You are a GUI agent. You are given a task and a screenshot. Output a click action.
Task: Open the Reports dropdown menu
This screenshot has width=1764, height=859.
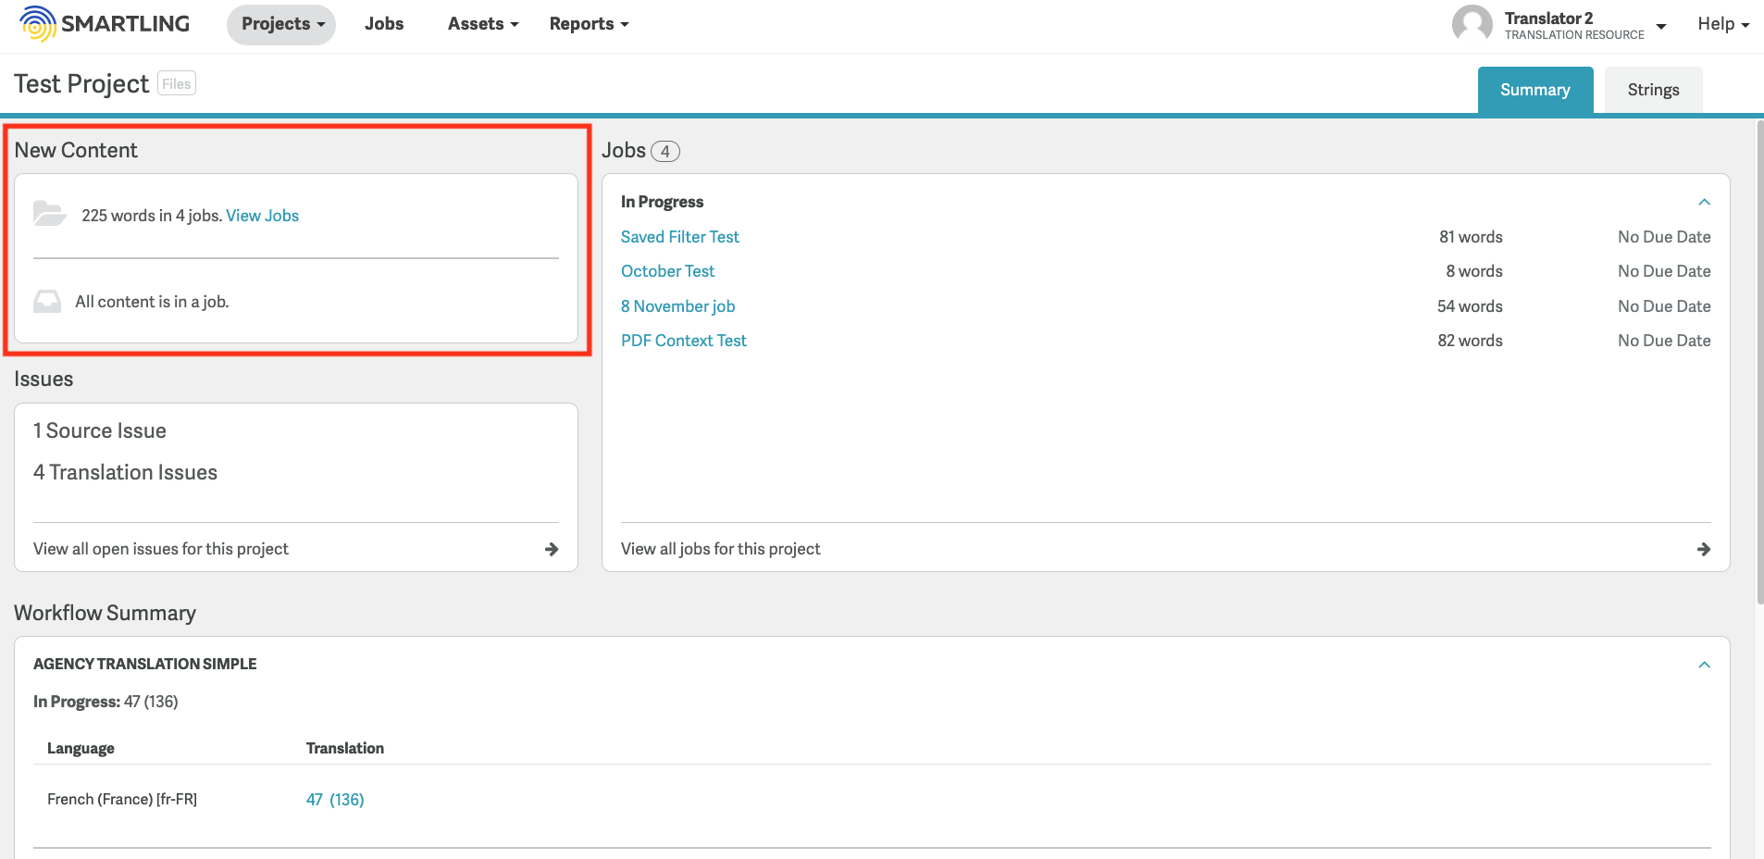pos(589,24)
